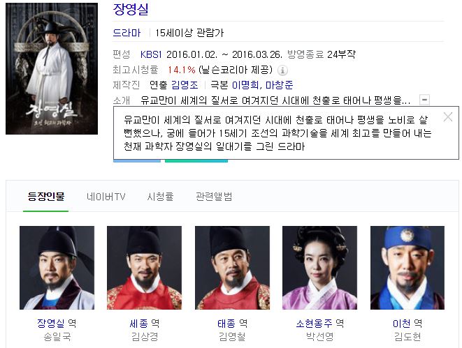Click the 이천 역 character link
Screen dimensions: 462x348
[x=407, y=324]
